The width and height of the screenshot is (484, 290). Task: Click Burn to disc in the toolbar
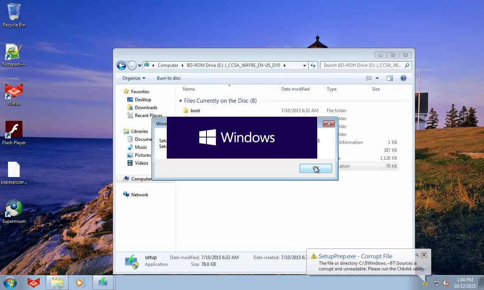169,78
